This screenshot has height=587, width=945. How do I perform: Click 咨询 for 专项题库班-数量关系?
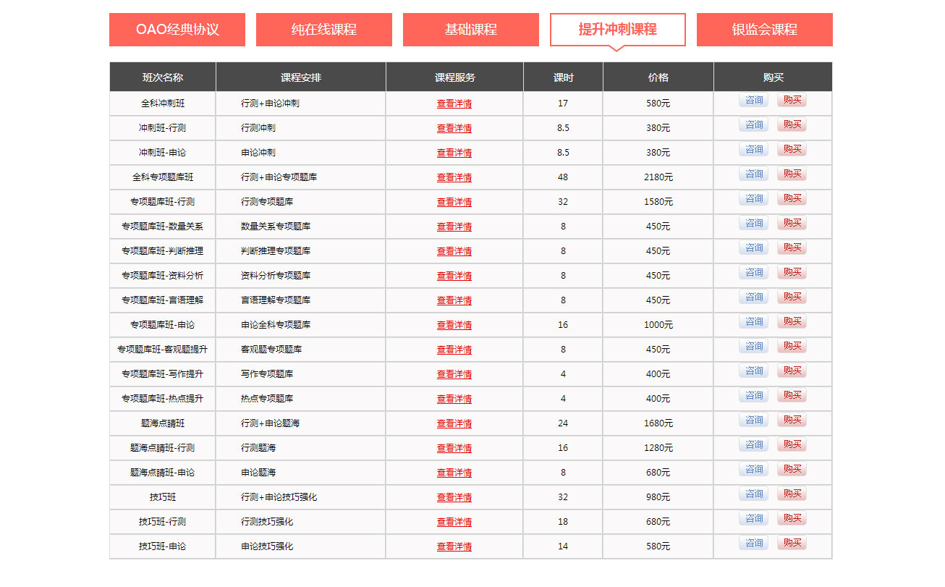coord(754,223)
